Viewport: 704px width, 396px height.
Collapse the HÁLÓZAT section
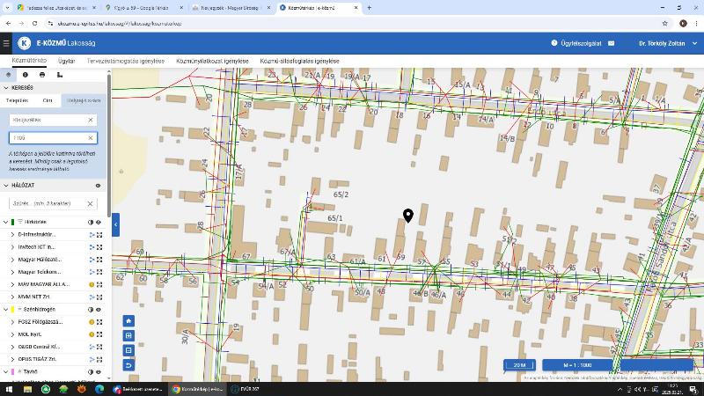pyautogui.click(x=6, y=186)
